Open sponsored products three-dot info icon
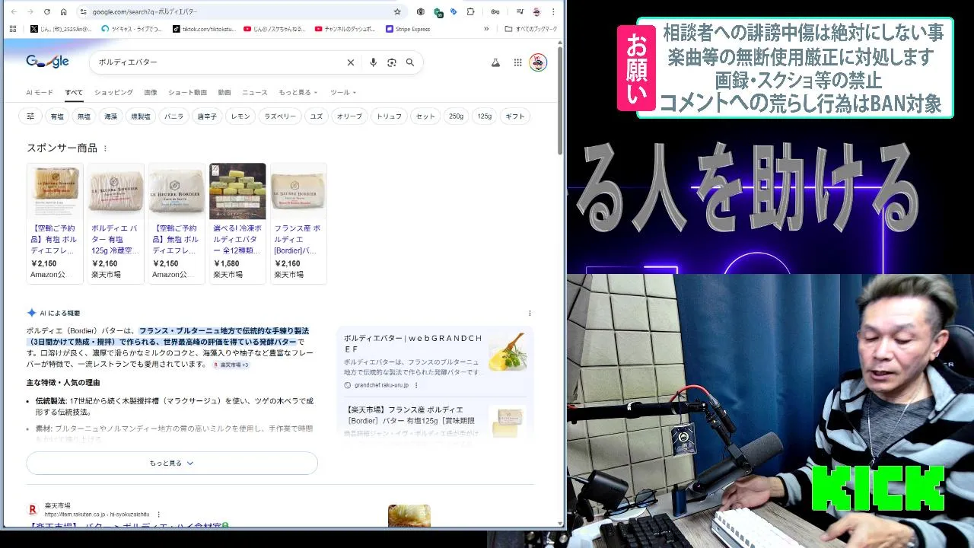This screenshot has height=548, width=974. 105,148
